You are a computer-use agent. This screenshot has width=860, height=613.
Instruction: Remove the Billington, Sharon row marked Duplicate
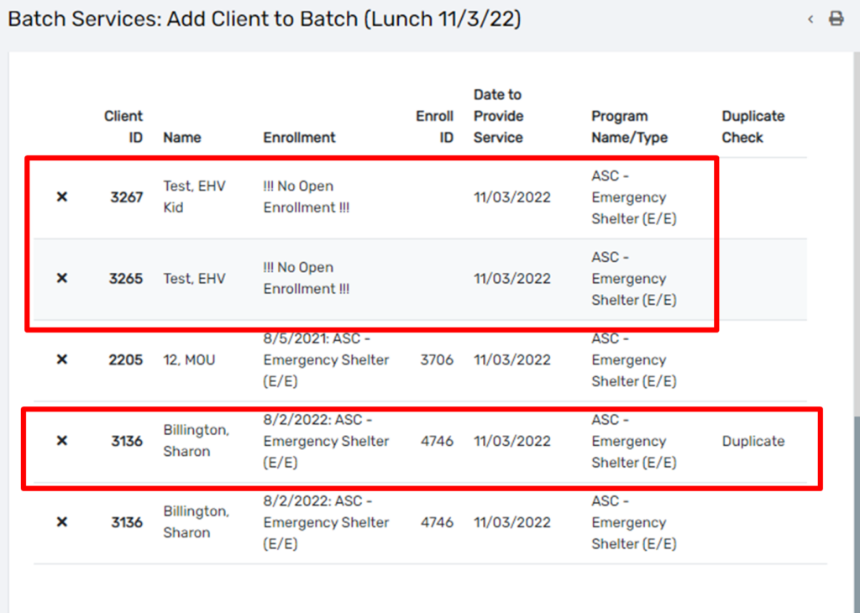tap(62, 440)
